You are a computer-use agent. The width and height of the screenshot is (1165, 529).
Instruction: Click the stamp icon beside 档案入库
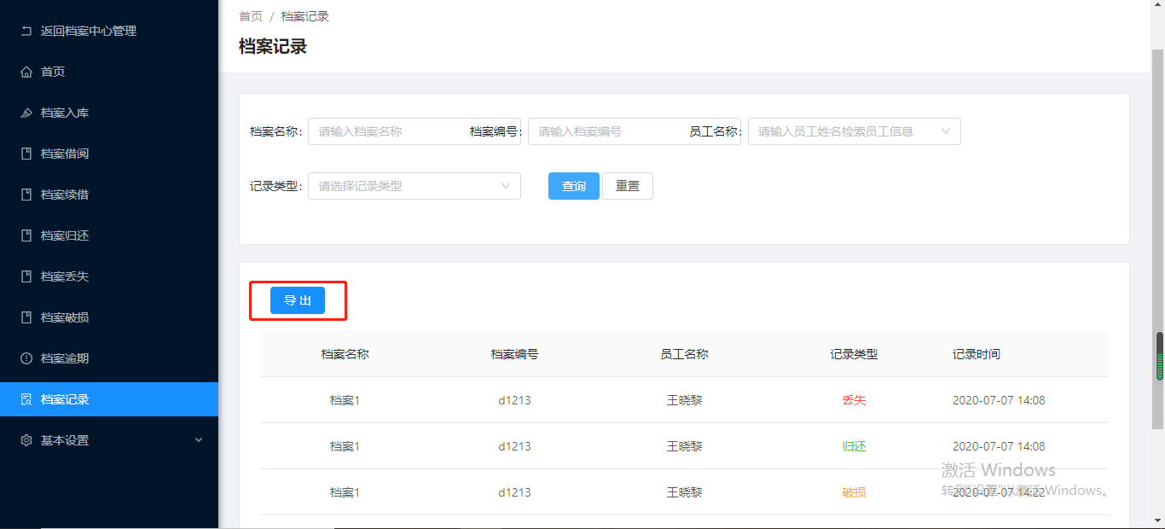tap(26, 113)
